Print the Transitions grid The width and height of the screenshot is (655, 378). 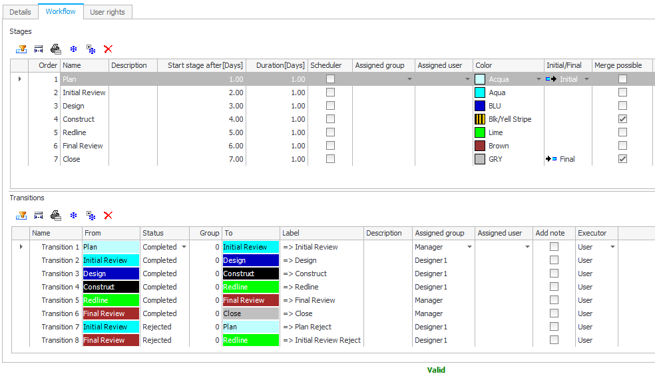point(55,216)
